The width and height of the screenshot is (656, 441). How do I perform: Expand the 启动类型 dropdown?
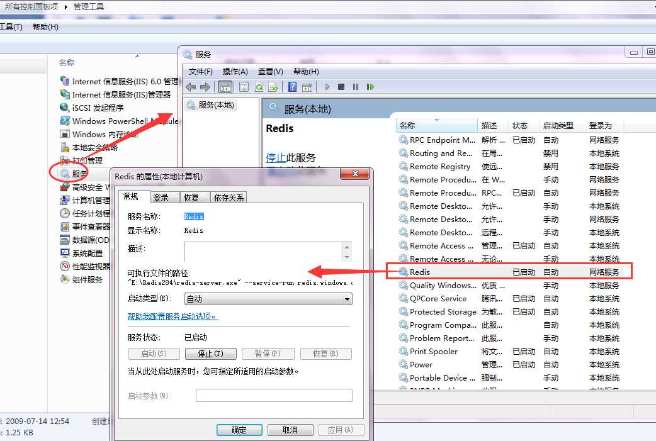(x=268, y=299)
